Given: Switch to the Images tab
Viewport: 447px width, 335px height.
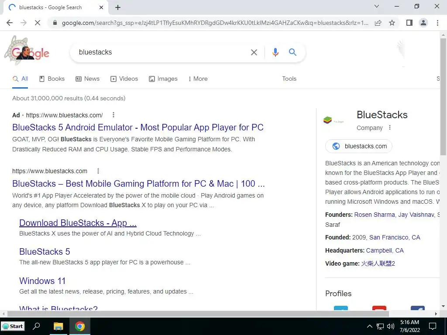Looking at the screenshot, I should click(x=163, y=79).
